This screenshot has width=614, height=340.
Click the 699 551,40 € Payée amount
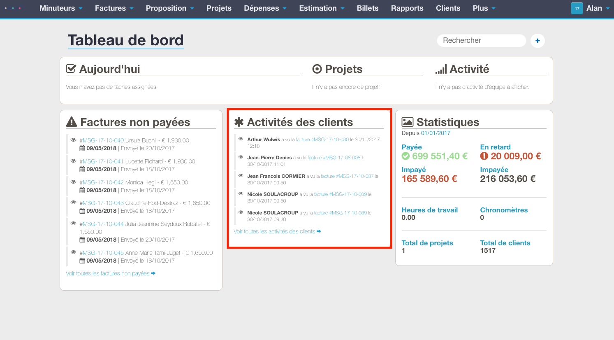tap(440, 156)
